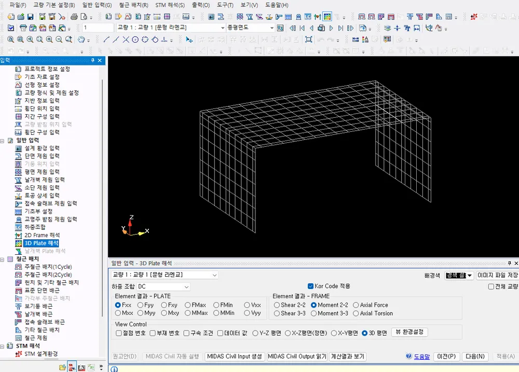Click the Layers stack icon
This screenshot has height=372, width=519.
(x=388, y=28)
